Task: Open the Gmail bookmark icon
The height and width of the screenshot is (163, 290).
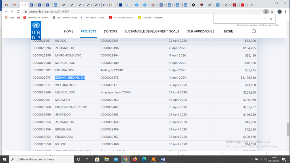Action: point(19,18)
